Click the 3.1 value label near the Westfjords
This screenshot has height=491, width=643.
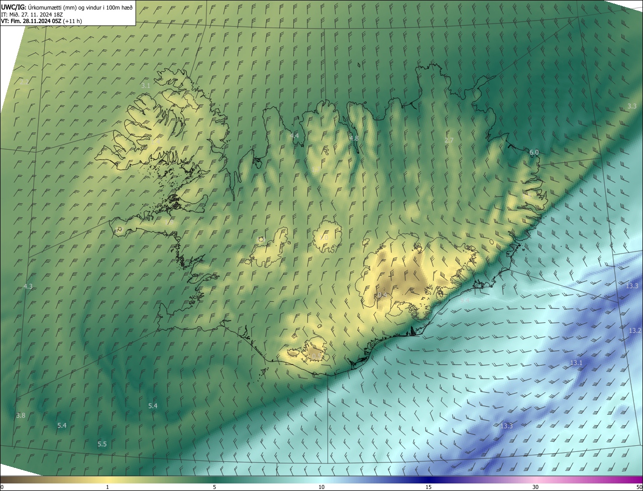(x=146, y=86)
